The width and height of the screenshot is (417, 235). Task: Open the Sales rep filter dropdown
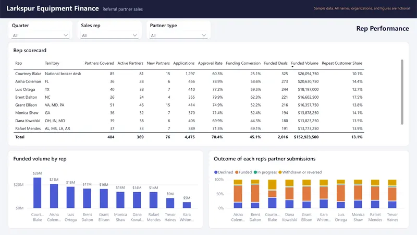coord(109,36)
